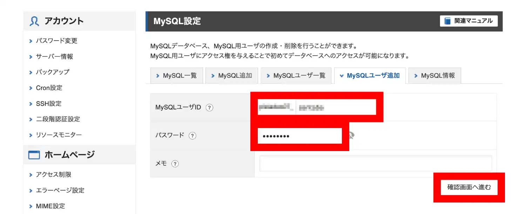Open リソースモニター in the sidebar
Screen dimensions: 526x214
(x=59, y=135)
